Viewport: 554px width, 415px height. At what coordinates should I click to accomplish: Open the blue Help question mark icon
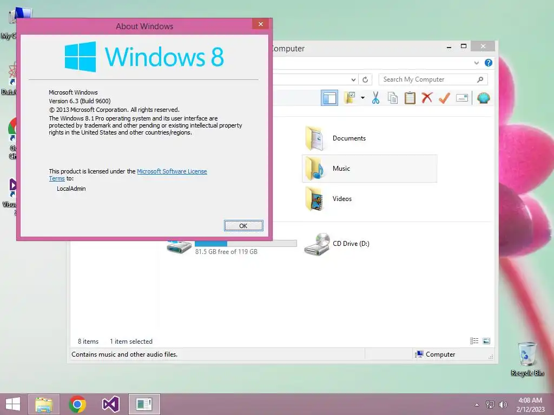coord(489,63)
